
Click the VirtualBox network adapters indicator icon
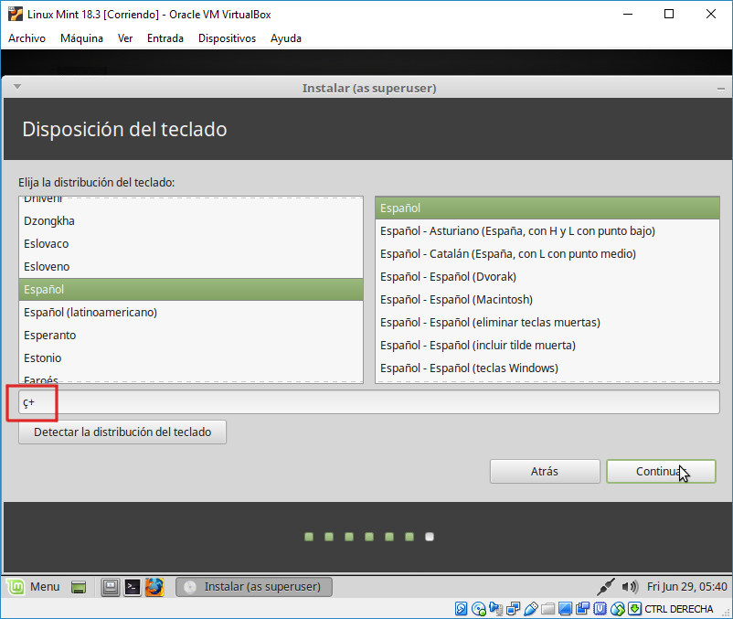tap(514, 608)
